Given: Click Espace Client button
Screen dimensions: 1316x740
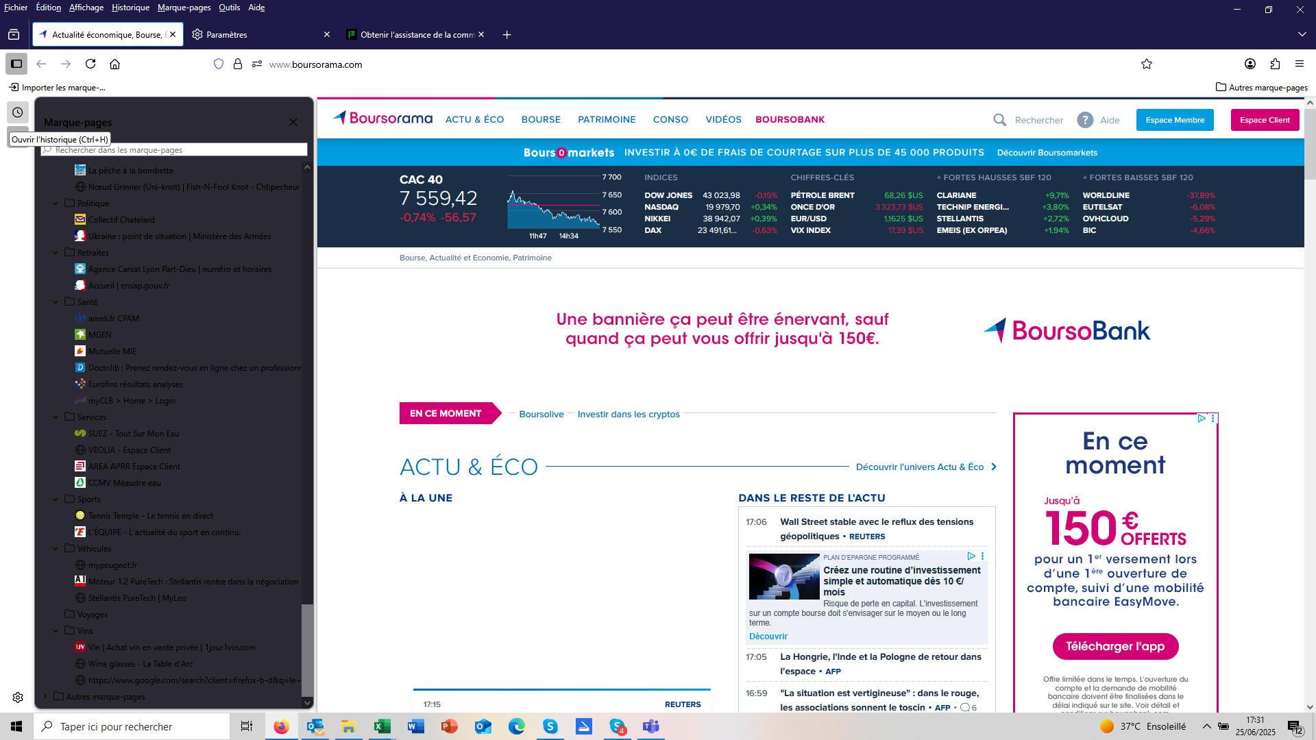Looking at the screenshot, I should 1265,120.
